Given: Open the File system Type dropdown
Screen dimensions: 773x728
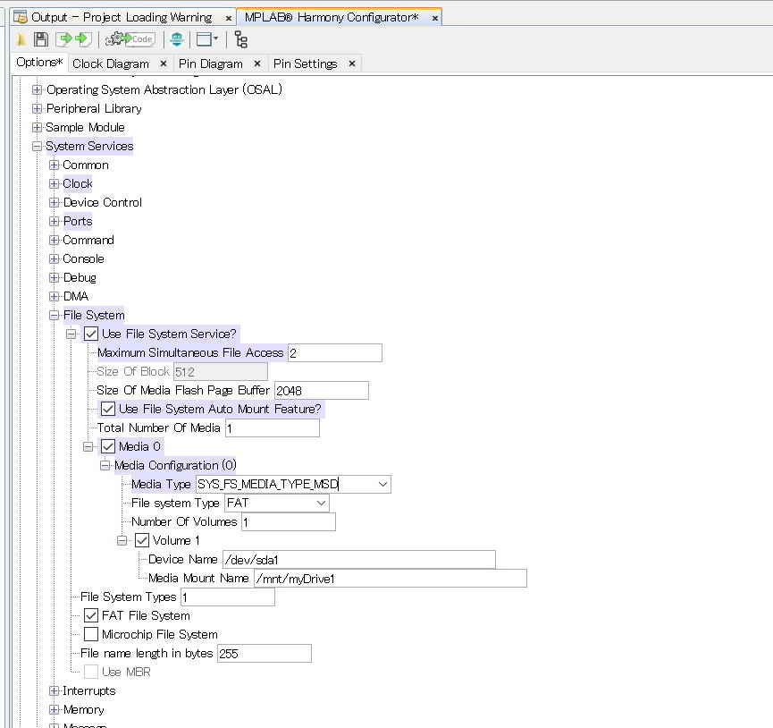Looking at the screenshot, I should pos(322,503).
